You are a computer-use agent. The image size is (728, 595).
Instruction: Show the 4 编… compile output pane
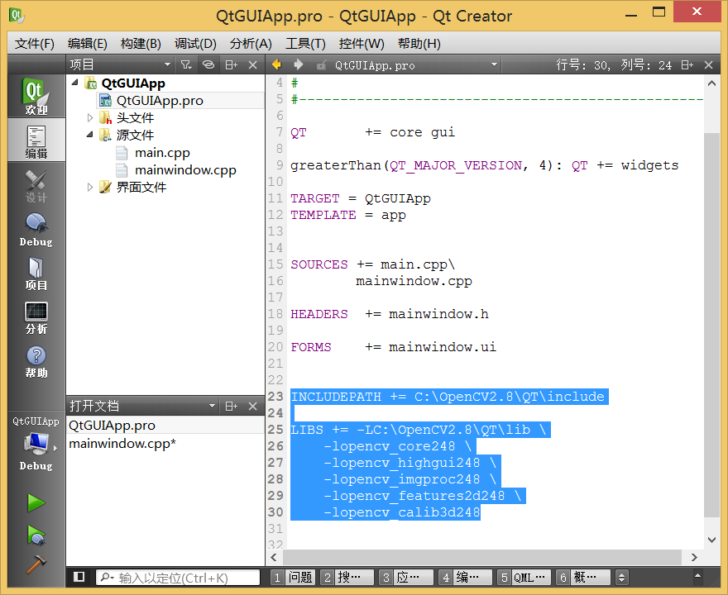(x=465, y=578)
